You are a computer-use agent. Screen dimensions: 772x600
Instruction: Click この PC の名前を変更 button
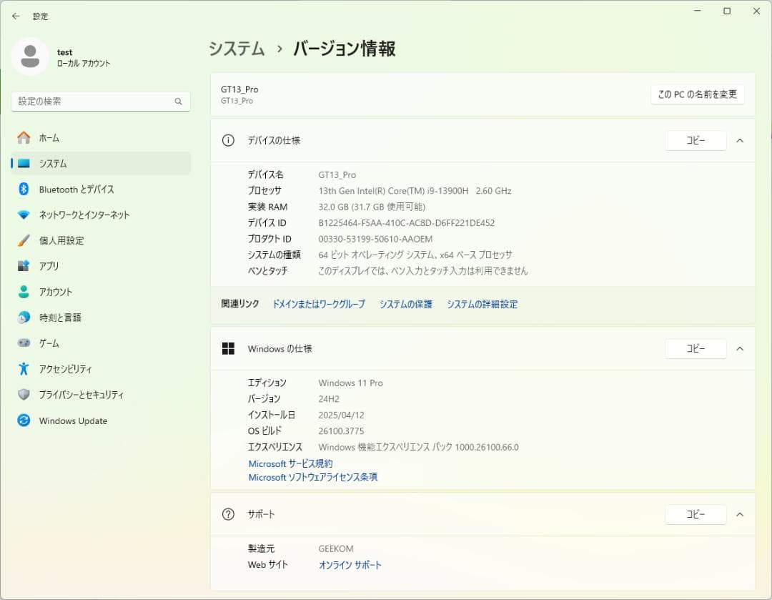point(697,94)
